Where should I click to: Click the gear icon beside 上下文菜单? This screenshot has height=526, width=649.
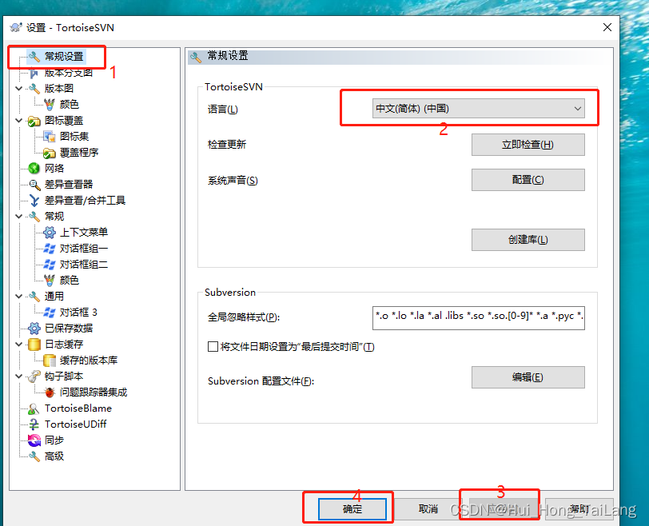click(x=50, y=233)
